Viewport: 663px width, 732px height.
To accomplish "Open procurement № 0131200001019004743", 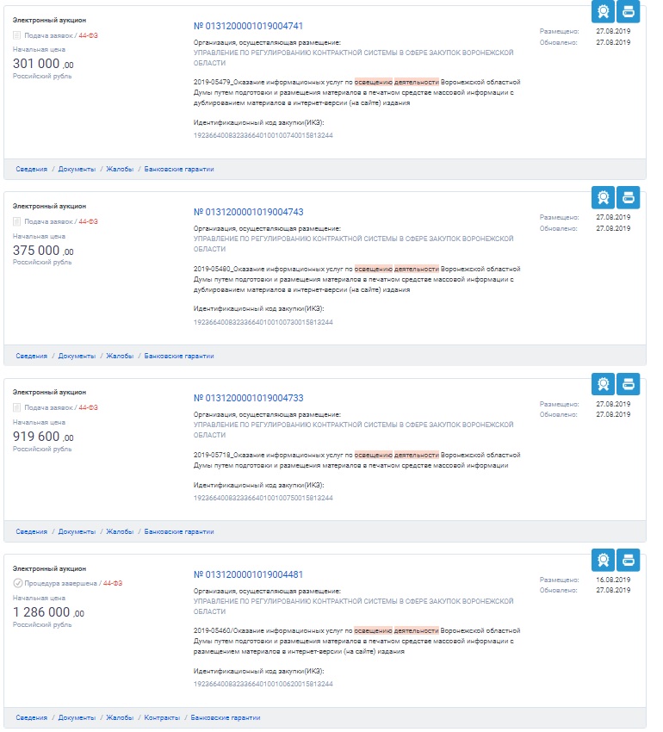I will [x=248, y=212].
